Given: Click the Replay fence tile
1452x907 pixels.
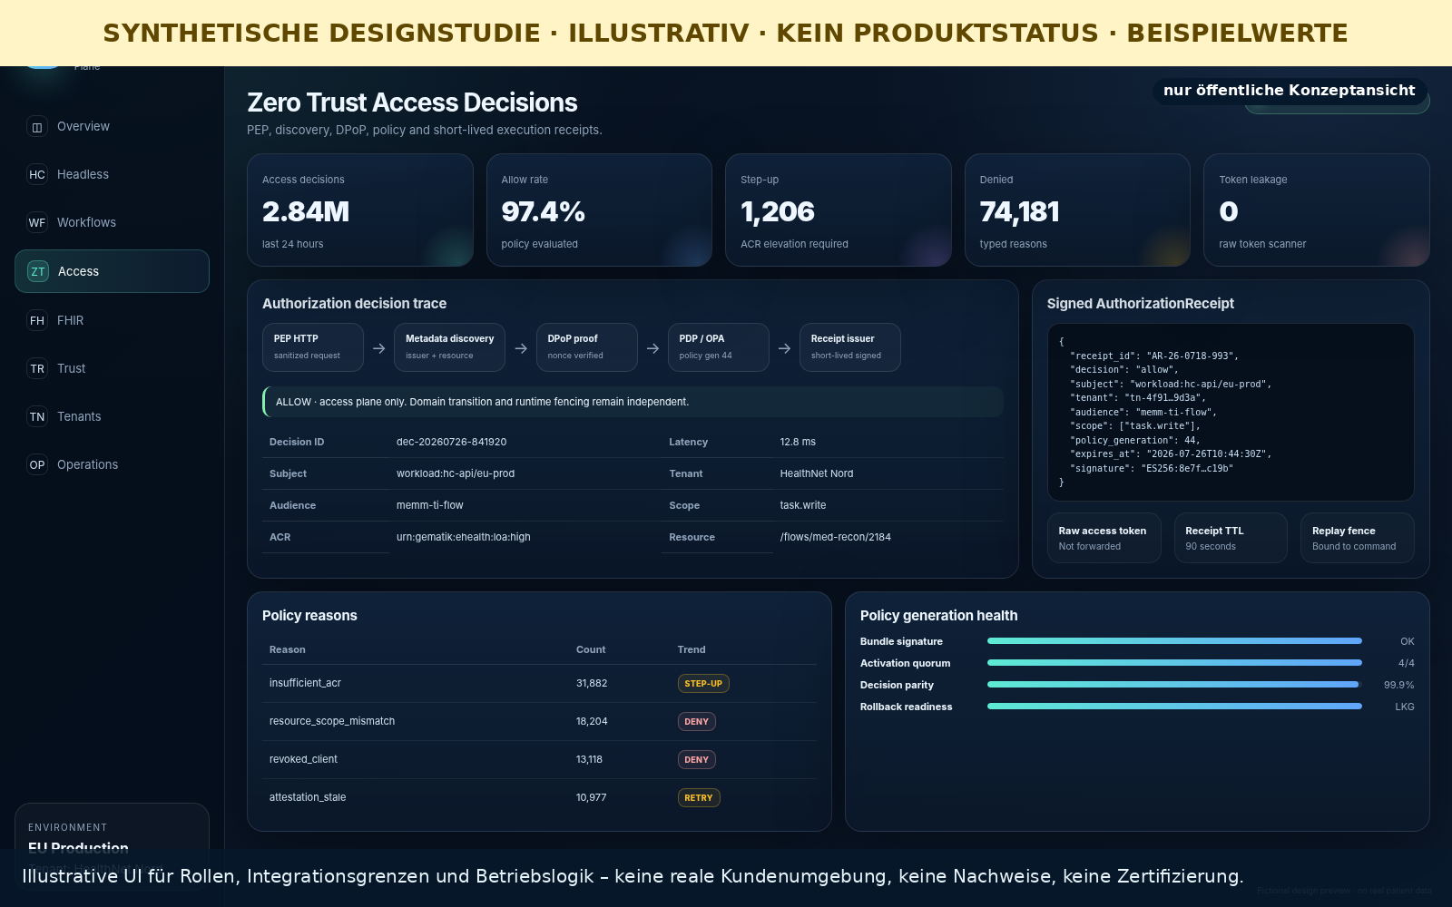Looking at the screenshot, I should [x=1358, y=538].
